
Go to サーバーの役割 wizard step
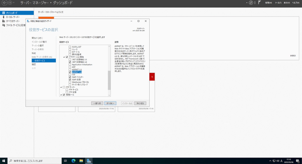coord(37,49)
